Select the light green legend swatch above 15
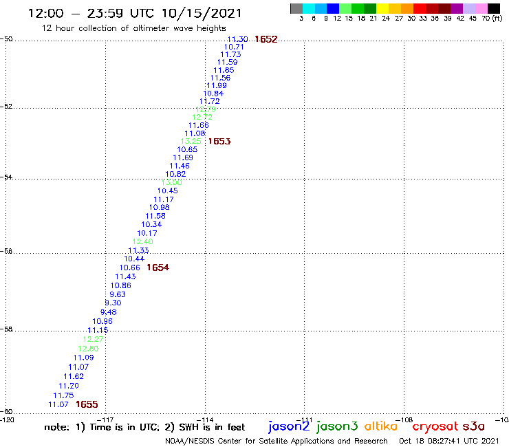Screen dimensions: 509x447 (x=345, y=8)
